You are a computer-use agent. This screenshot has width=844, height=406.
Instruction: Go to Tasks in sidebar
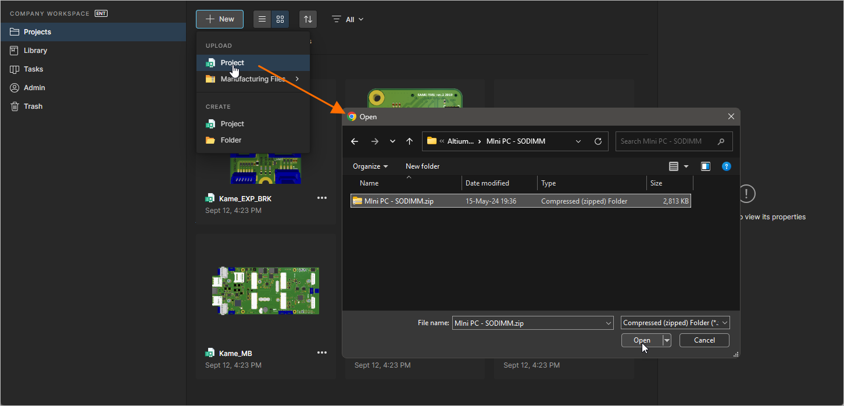coord(33,69)
